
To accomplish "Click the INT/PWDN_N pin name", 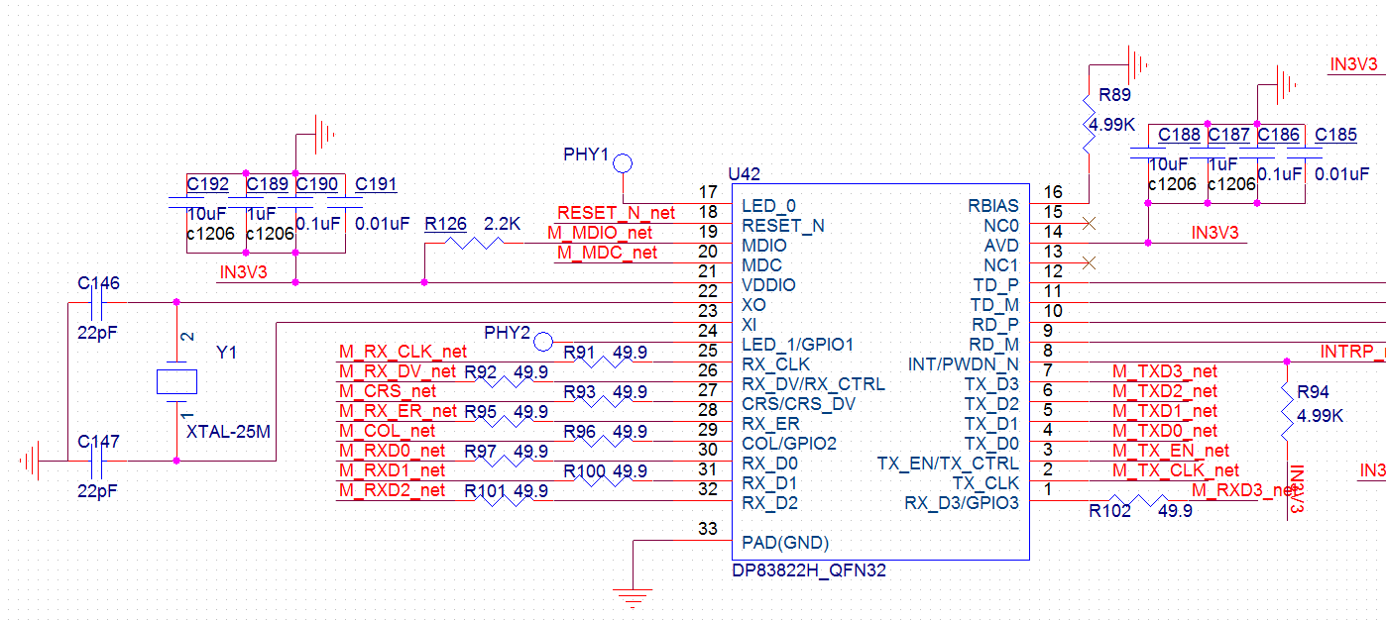I will [964, 364].
